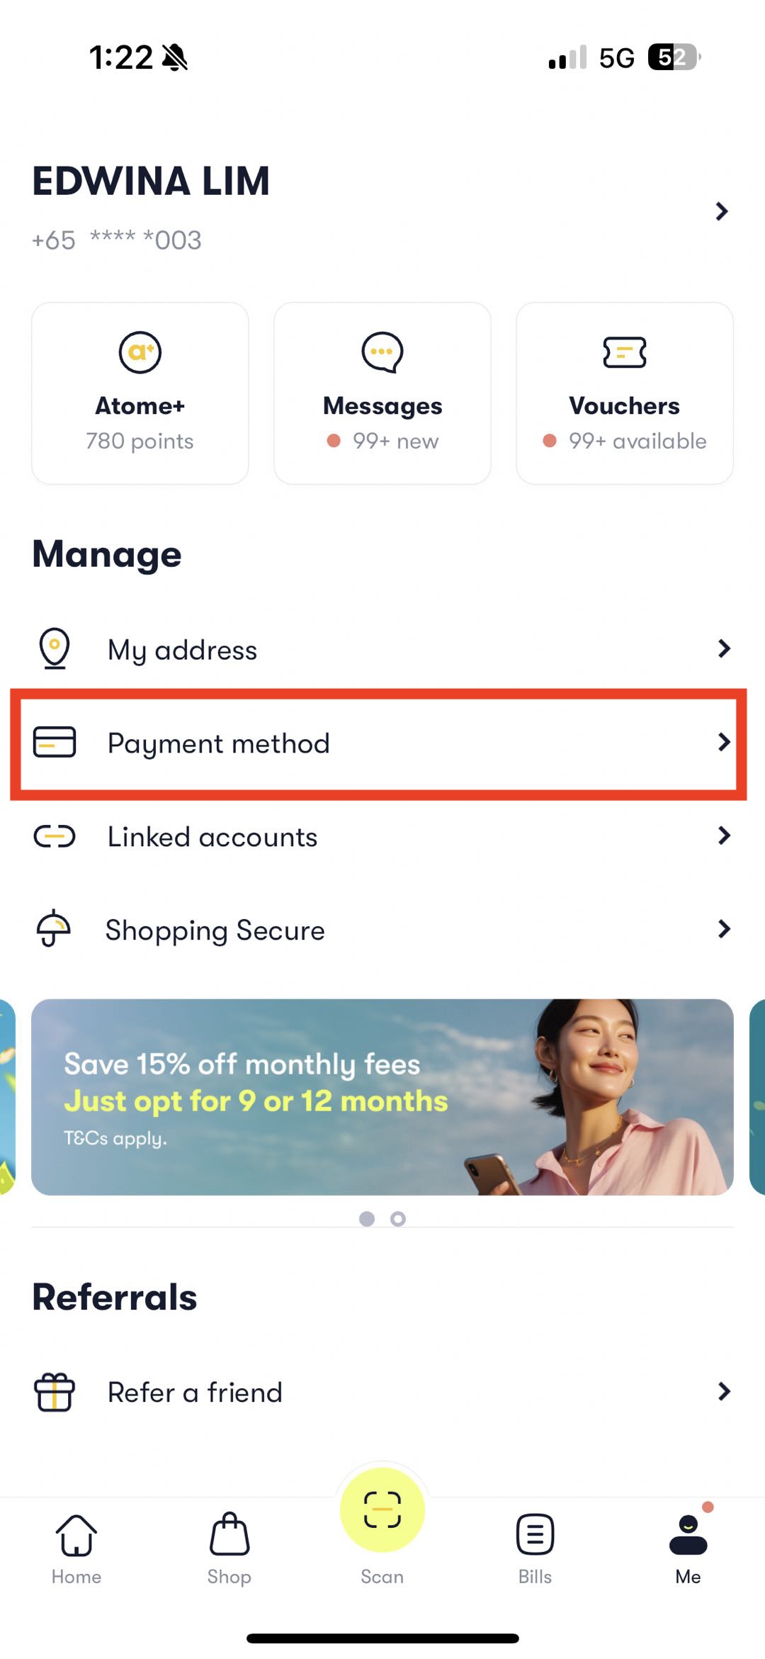Open the Vouchers ticket icon

625,352
